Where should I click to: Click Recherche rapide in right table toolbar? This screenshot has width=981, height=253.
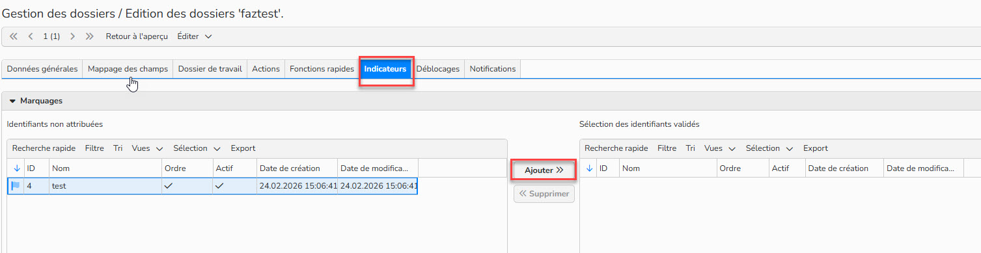click(616, 148)
